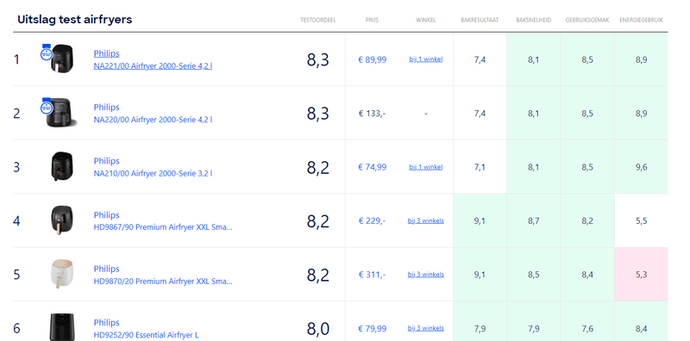Click 'bij 3 winkels' for the € 229 airfryer
Screen dimensions: 690x341
[x=426, y=220]
